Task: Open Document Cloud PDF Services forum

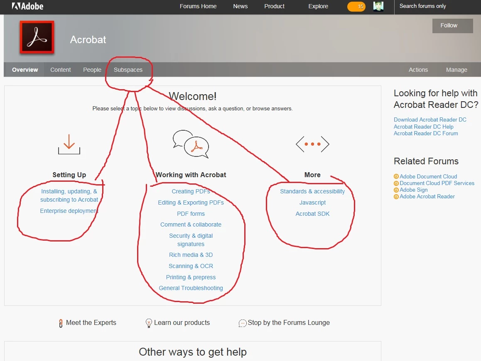Action: [x=437, y=183]
